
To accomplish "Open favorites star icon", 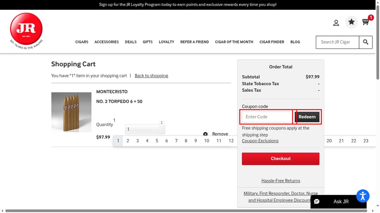I will point(351,22).
